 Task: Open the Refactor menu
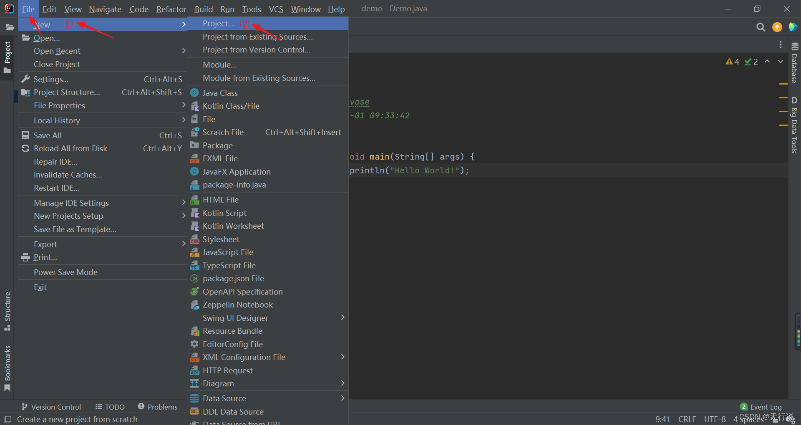(171, 9)
